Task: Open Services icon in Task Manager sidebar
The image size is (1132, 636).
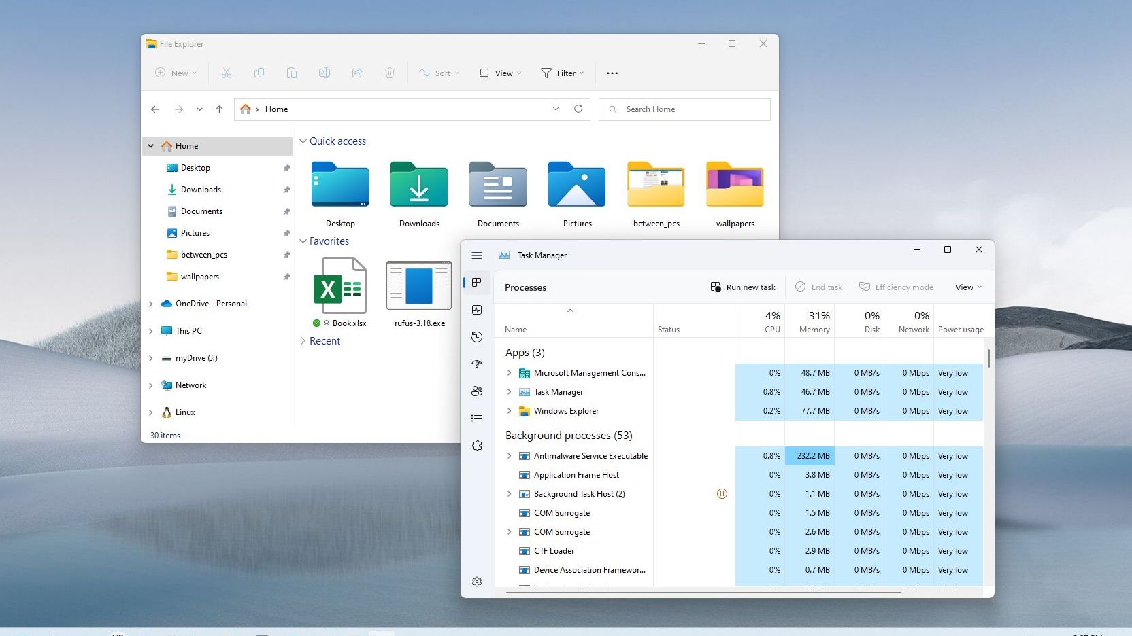Action: [477, 446]
